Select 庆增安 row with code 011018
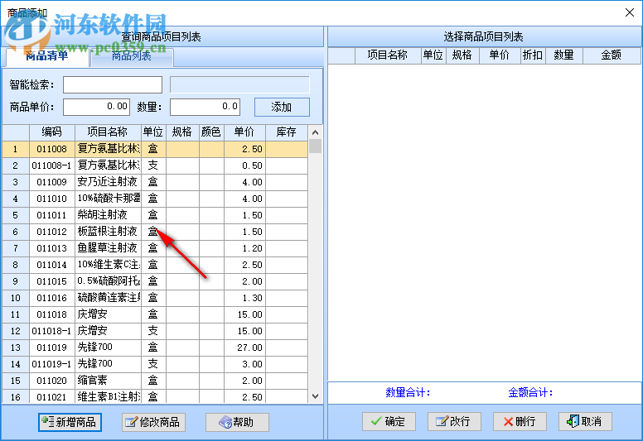 tap(155, 314)
